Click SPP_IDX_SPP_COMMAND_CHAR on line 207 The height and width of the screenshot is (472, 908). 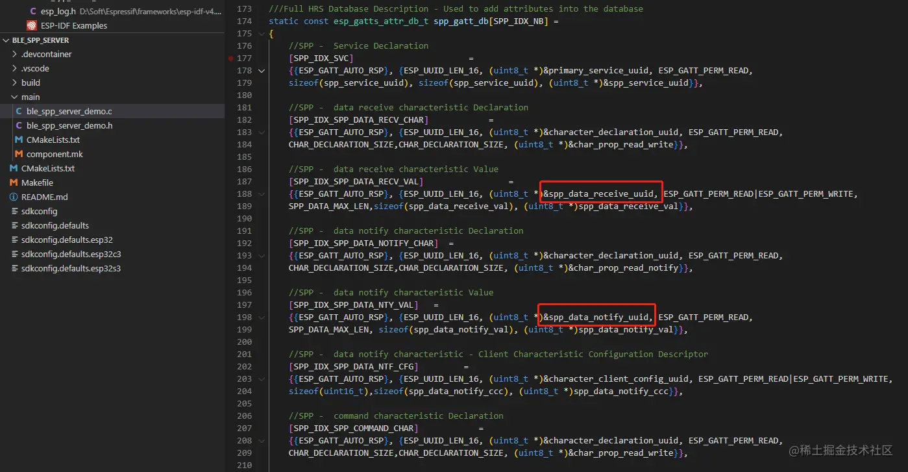[354, 429]
